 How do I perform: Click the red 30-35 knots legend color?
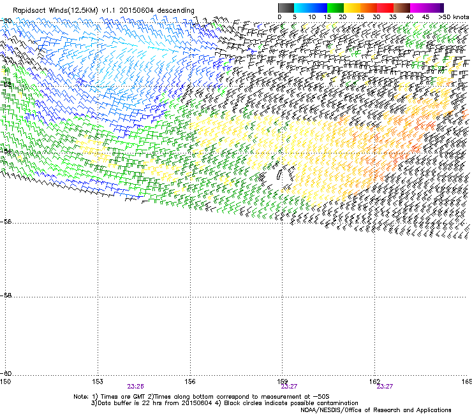click(385, 8)
